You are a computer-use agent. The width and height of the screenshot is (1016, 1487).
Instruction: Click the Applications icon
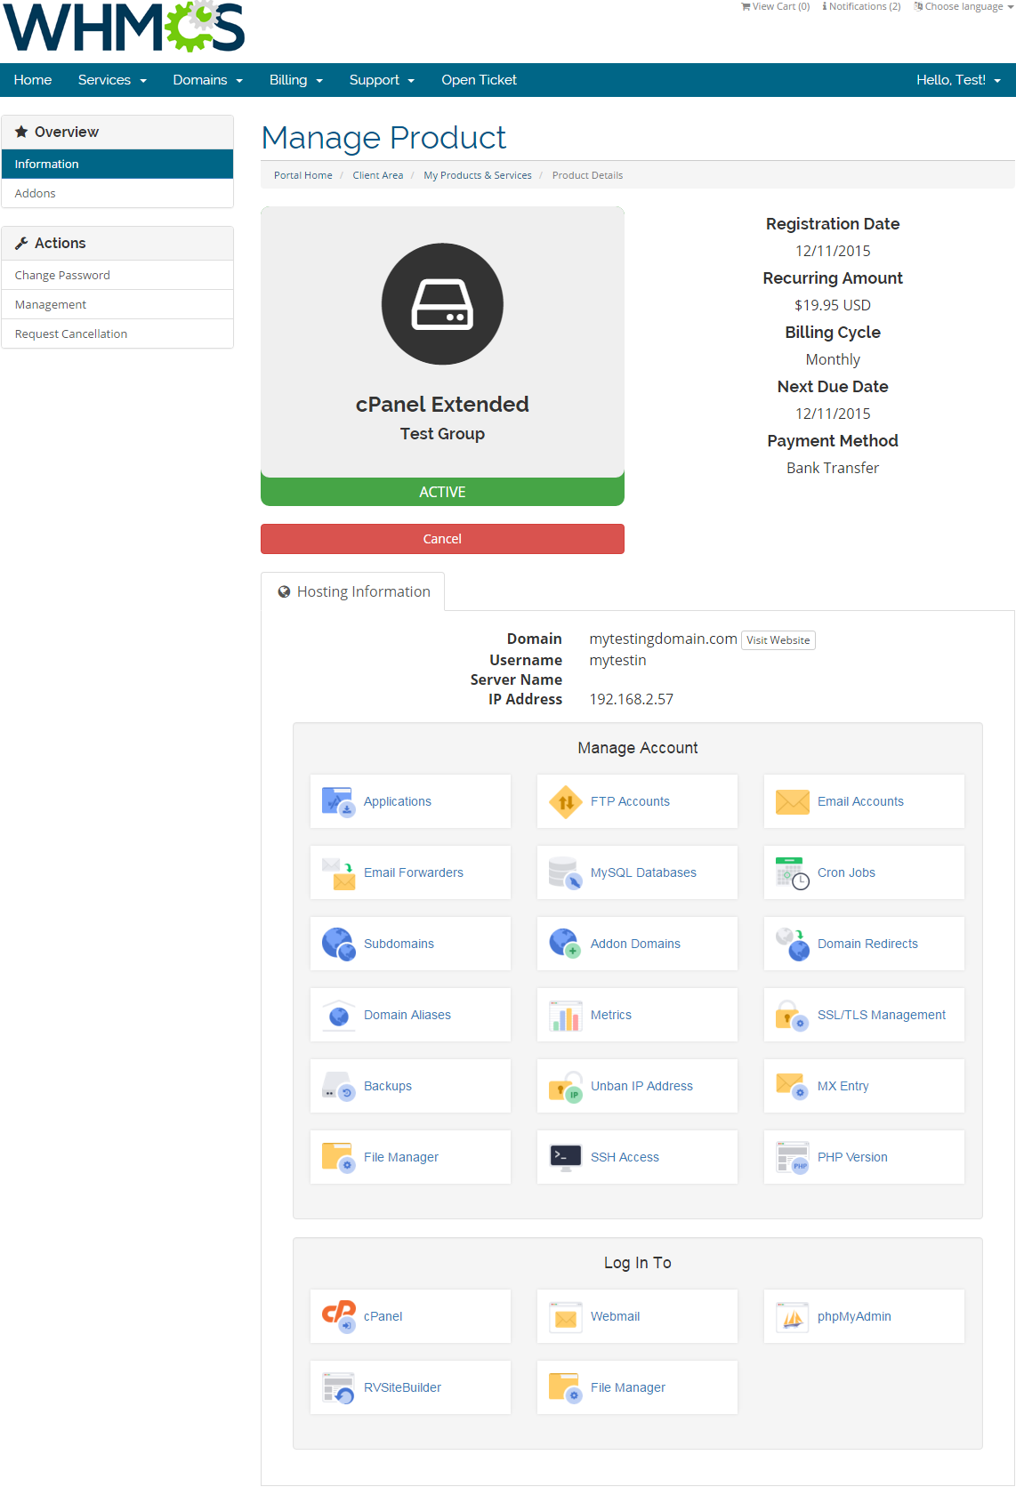point(338,801)
